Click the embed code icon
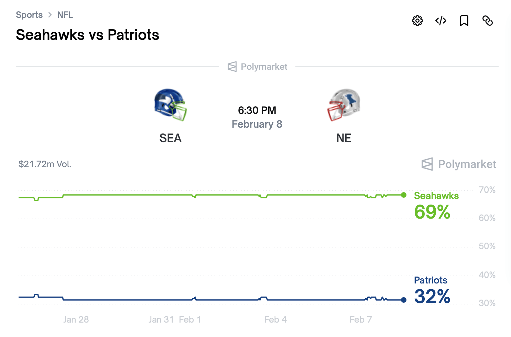511x337 pixels. tap(441, 21)
